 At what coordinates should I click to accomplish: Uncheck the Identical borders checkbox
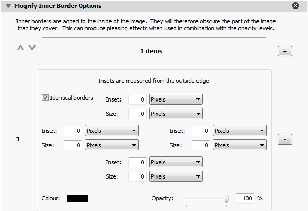coord(45,98)
